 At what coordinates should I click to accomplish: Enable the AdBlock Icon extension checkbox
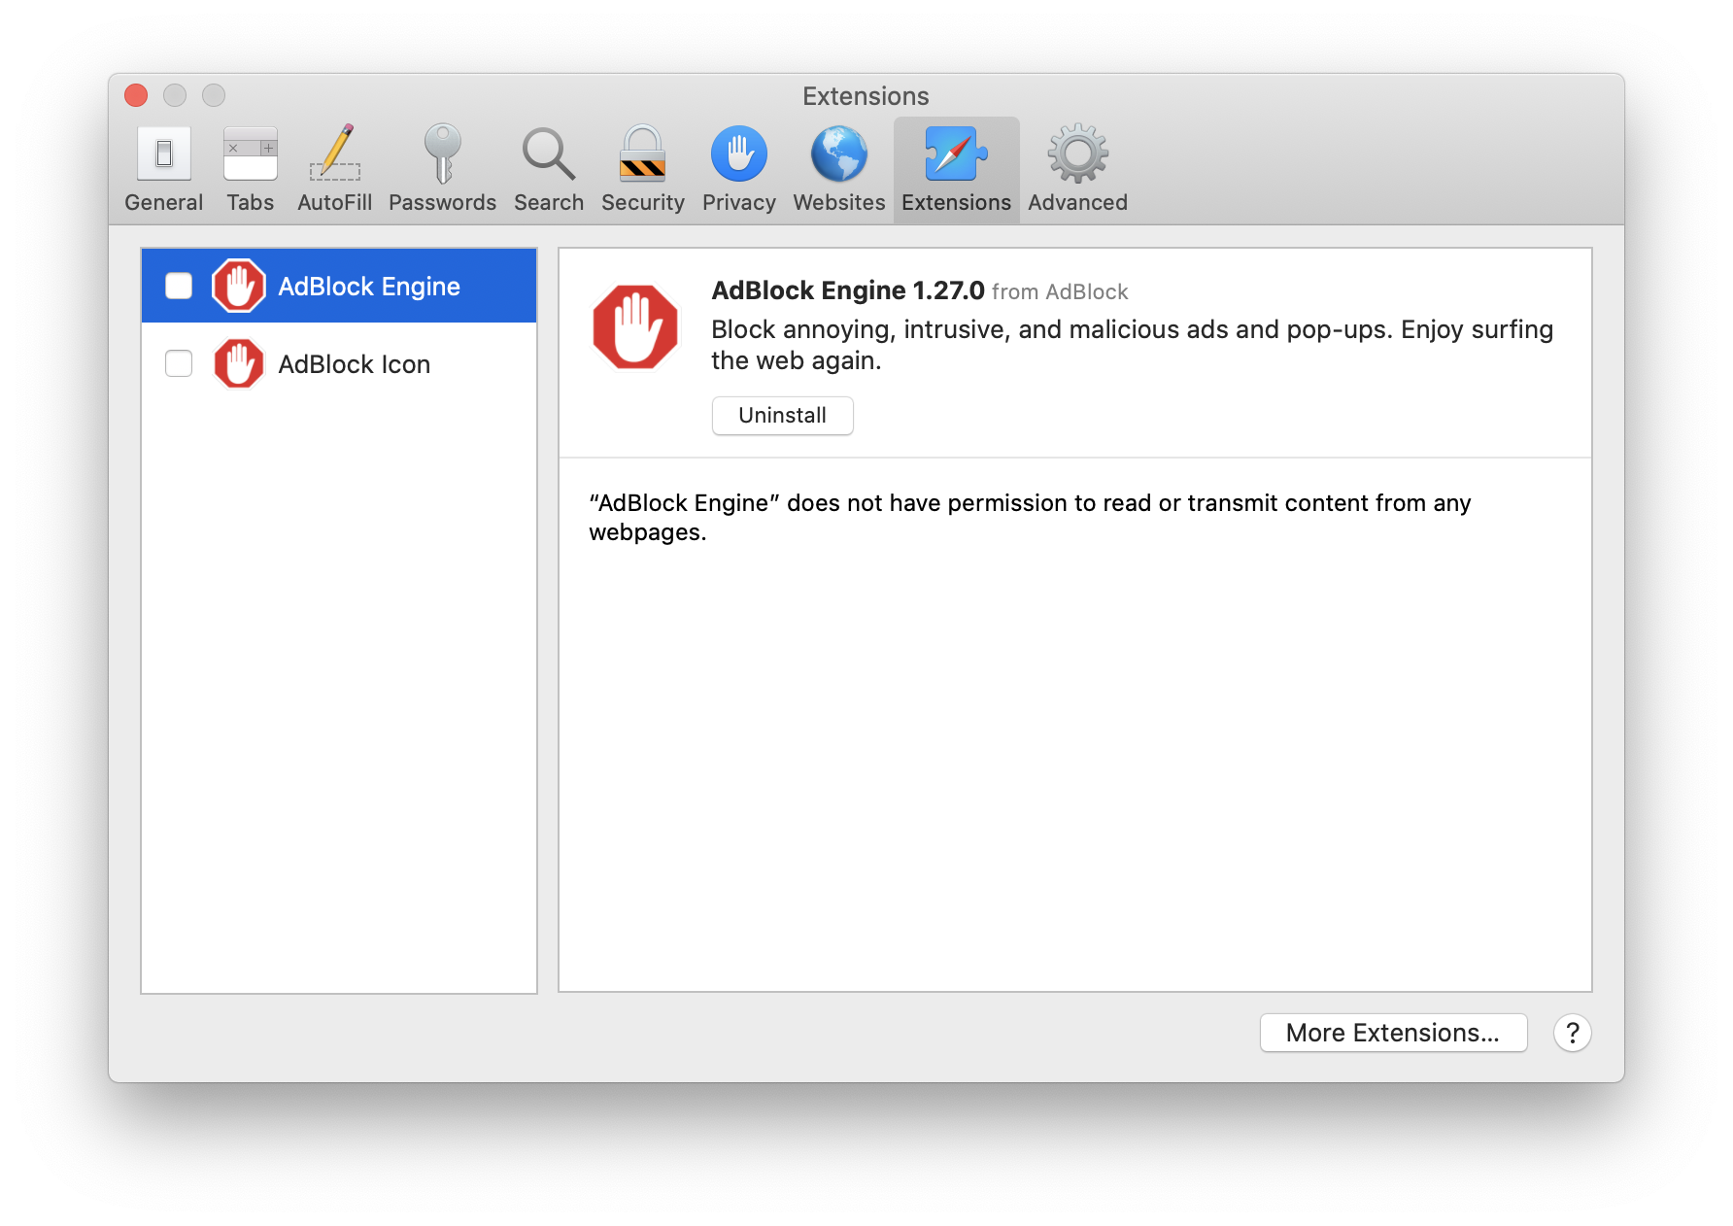tap(179, 363)
